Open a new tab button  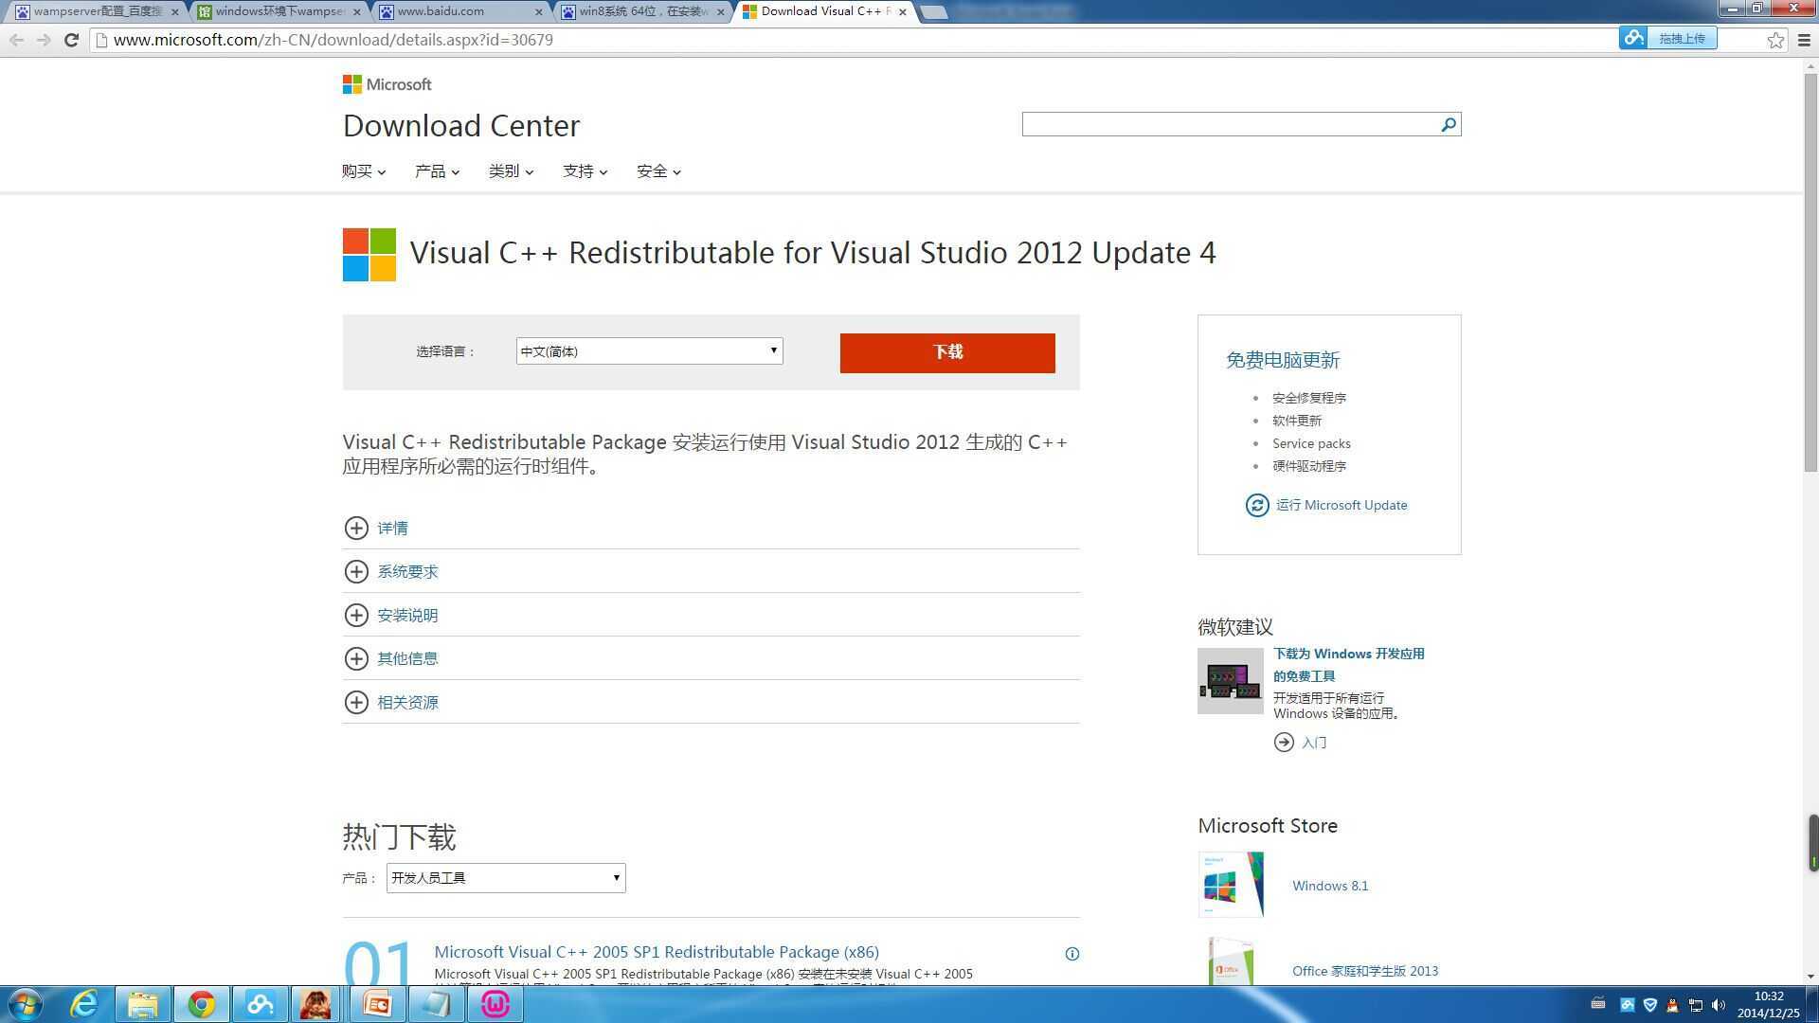pyautogui.click(x=934, y=12)
